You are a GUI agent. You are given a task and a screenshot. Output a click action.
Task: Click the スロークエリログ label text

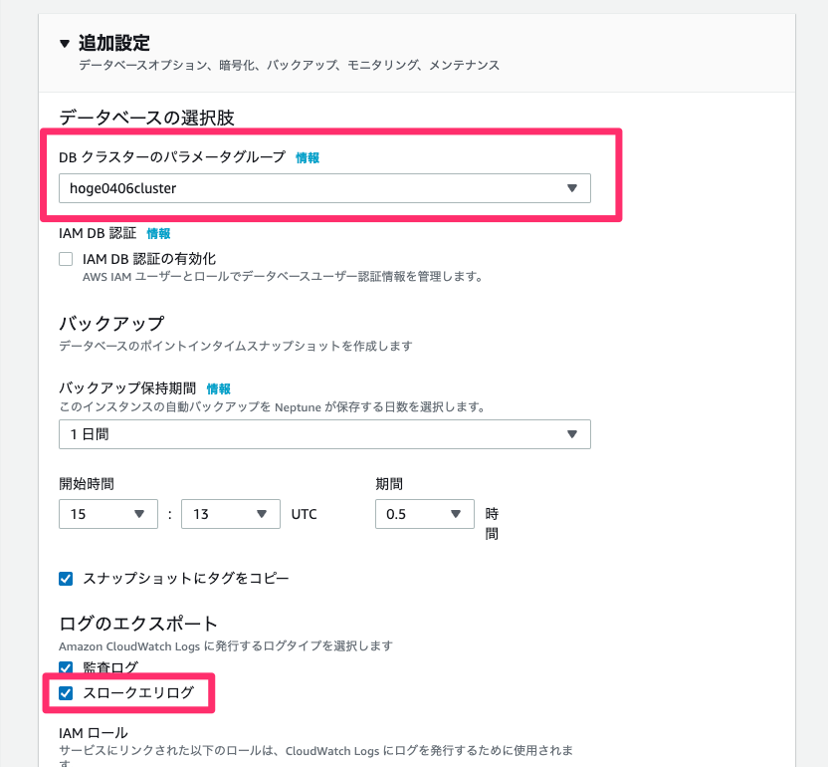139,693
